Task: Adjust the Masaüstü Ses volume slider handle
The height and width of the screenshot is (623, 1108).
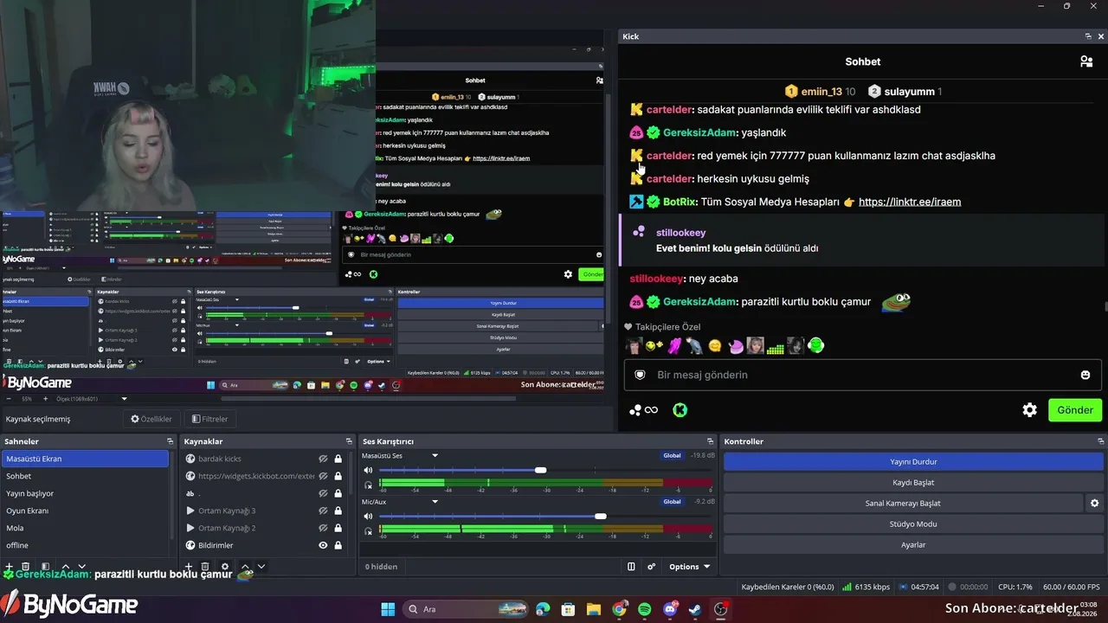Action: point(540,470)
